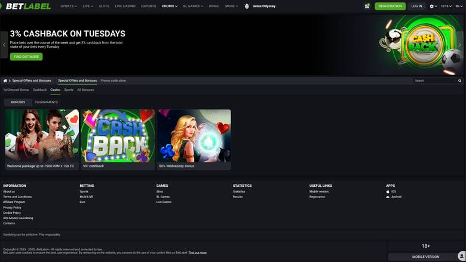Click cookie notice Find out more link
466x262 pixels.
(x=197, y=253)
